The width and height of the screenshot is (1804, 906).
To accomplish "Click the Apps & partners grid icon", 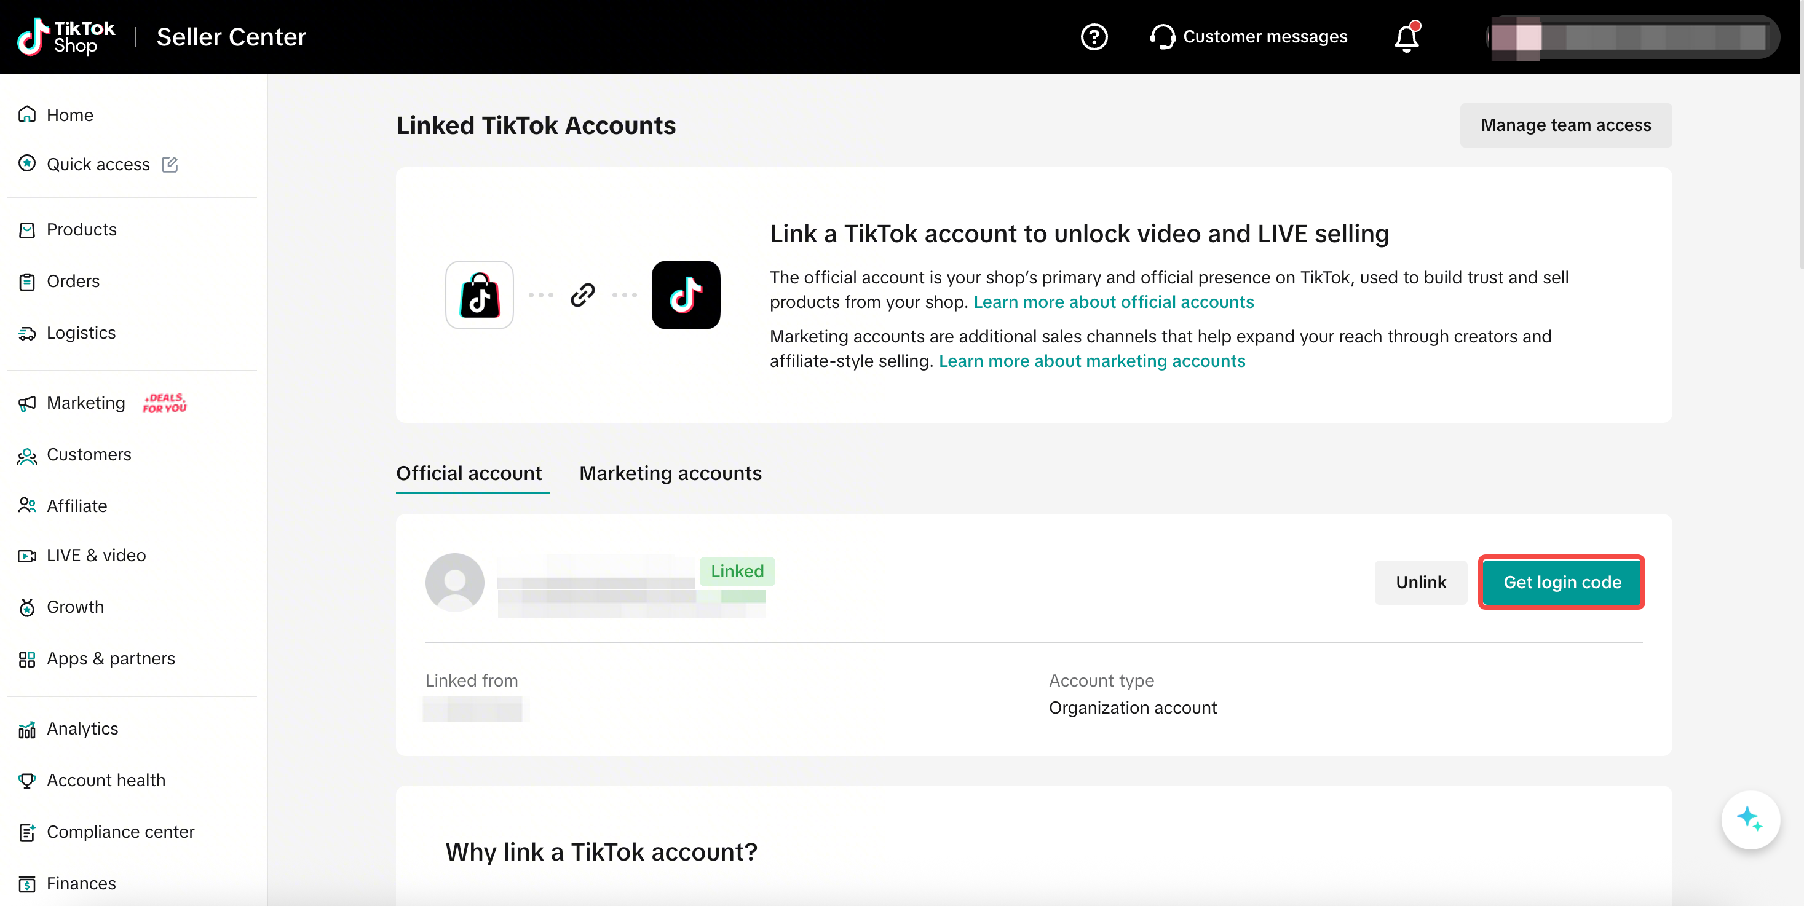I will click(x=26, y=659).
